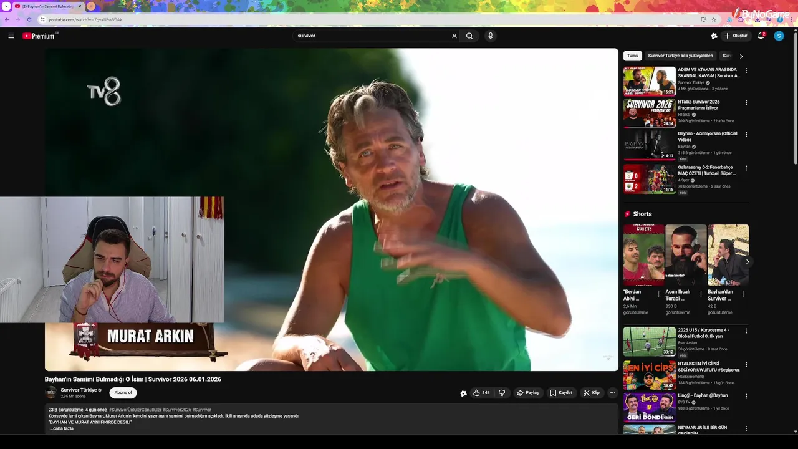
Task: Go to YouTube Premium home logo
Action: [x=40, y=36]
